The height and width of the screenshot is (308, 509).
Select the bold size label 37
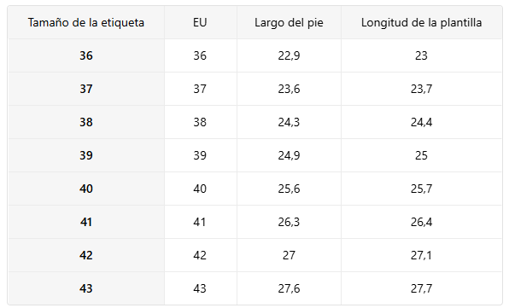[x=86, y=89]
